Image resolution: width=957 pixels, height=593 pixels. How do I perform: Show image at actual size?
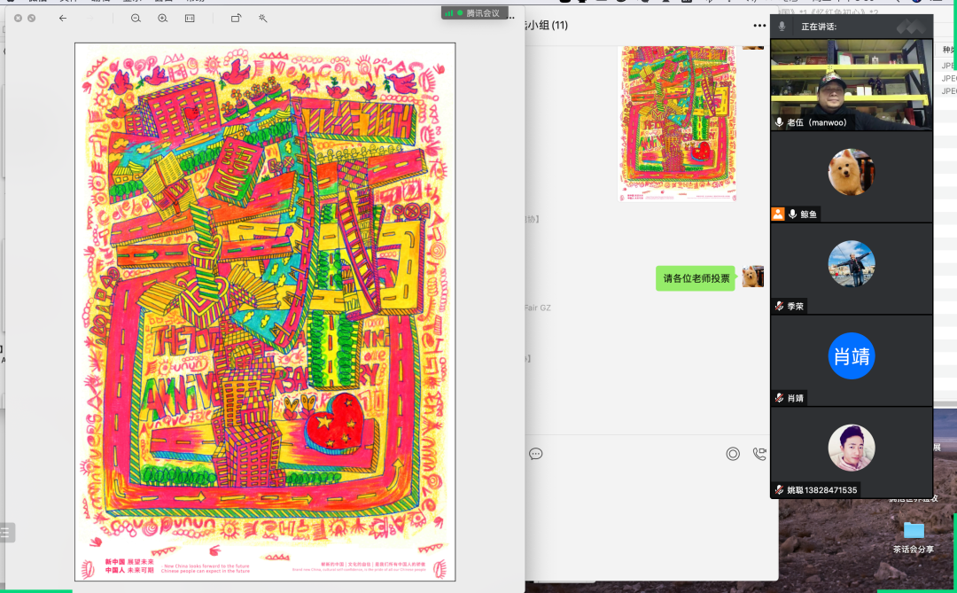(x=190, y=18)
